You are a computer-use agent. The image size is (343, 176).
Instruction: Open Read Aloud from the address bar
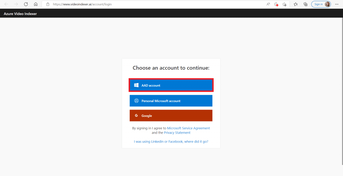click(x=268, y=4)
